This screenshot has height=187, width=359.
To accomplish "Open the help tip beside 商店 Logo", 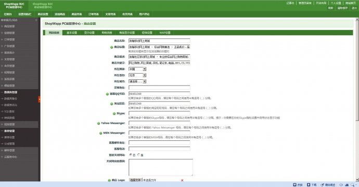I will pyautogui.click(x=109, y=180).
